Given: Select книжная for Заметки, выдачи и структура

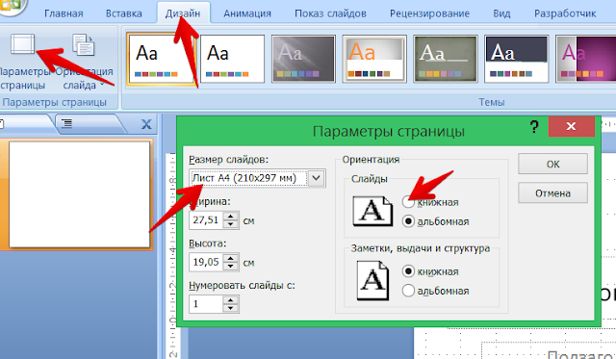Looking at the screenshot, I should pyautogui.click(x=430, y=271).
